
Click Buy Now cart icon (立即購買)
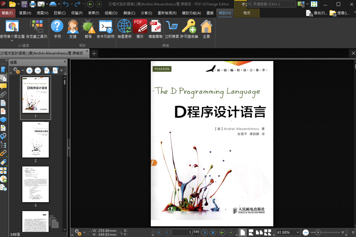tap(172, 29)
